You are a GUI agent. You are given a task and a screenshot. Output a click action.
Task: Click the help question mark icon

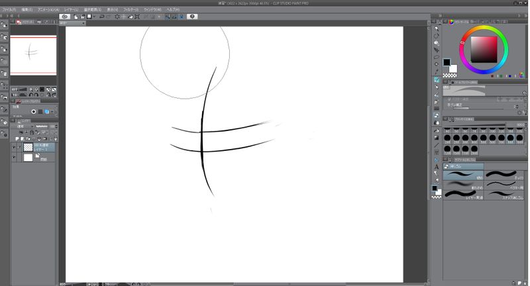point(192,16)
